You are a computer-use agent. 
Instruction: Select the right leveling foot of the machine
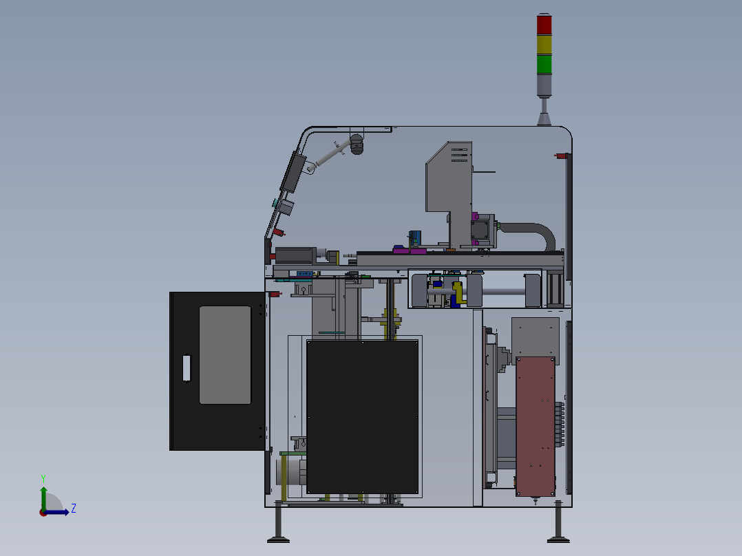coord(558,522)
